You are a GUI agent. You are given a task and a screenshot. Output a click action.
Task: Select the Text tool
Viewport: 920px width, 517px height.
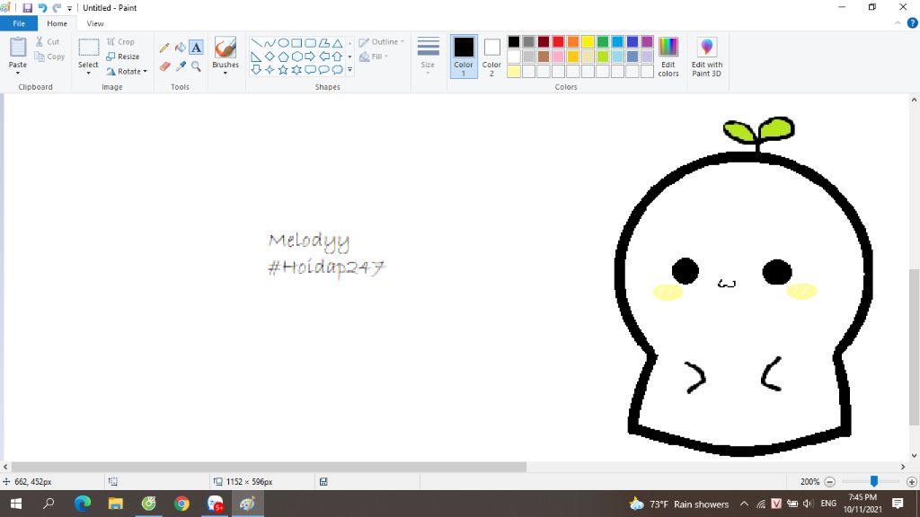tap(196, 48)
